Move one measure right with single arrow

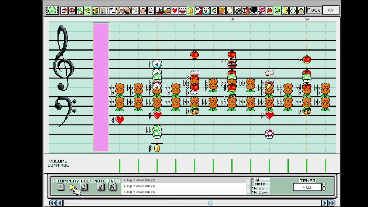click(325, 203)
